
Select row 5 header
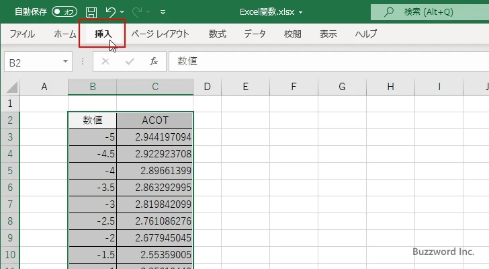point(10,171)
